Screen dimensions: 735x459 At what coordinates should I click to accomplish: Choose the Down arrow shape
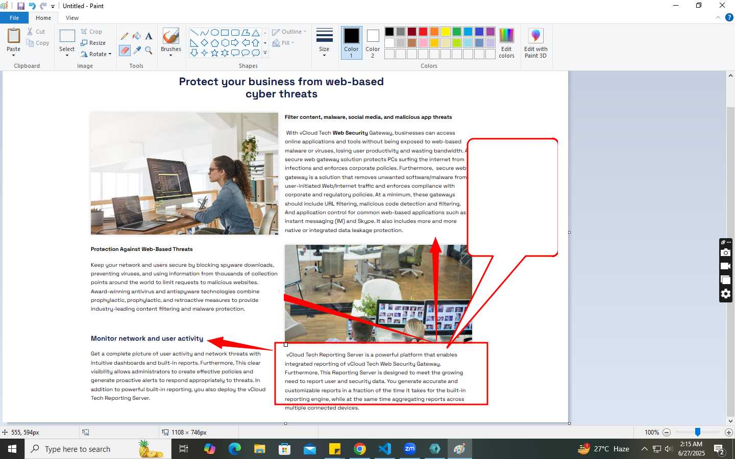pos(194,53)
